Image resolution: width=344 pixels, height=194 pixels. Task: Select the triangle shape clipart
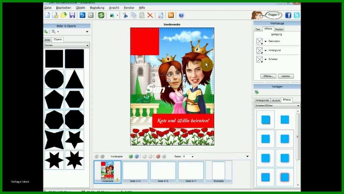75,79
